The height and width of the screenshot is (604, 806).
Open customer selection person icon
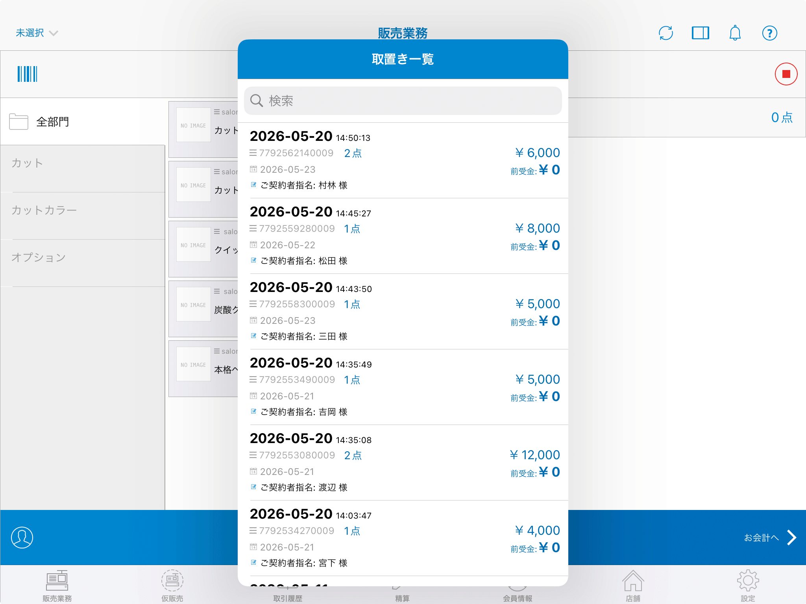22,538
